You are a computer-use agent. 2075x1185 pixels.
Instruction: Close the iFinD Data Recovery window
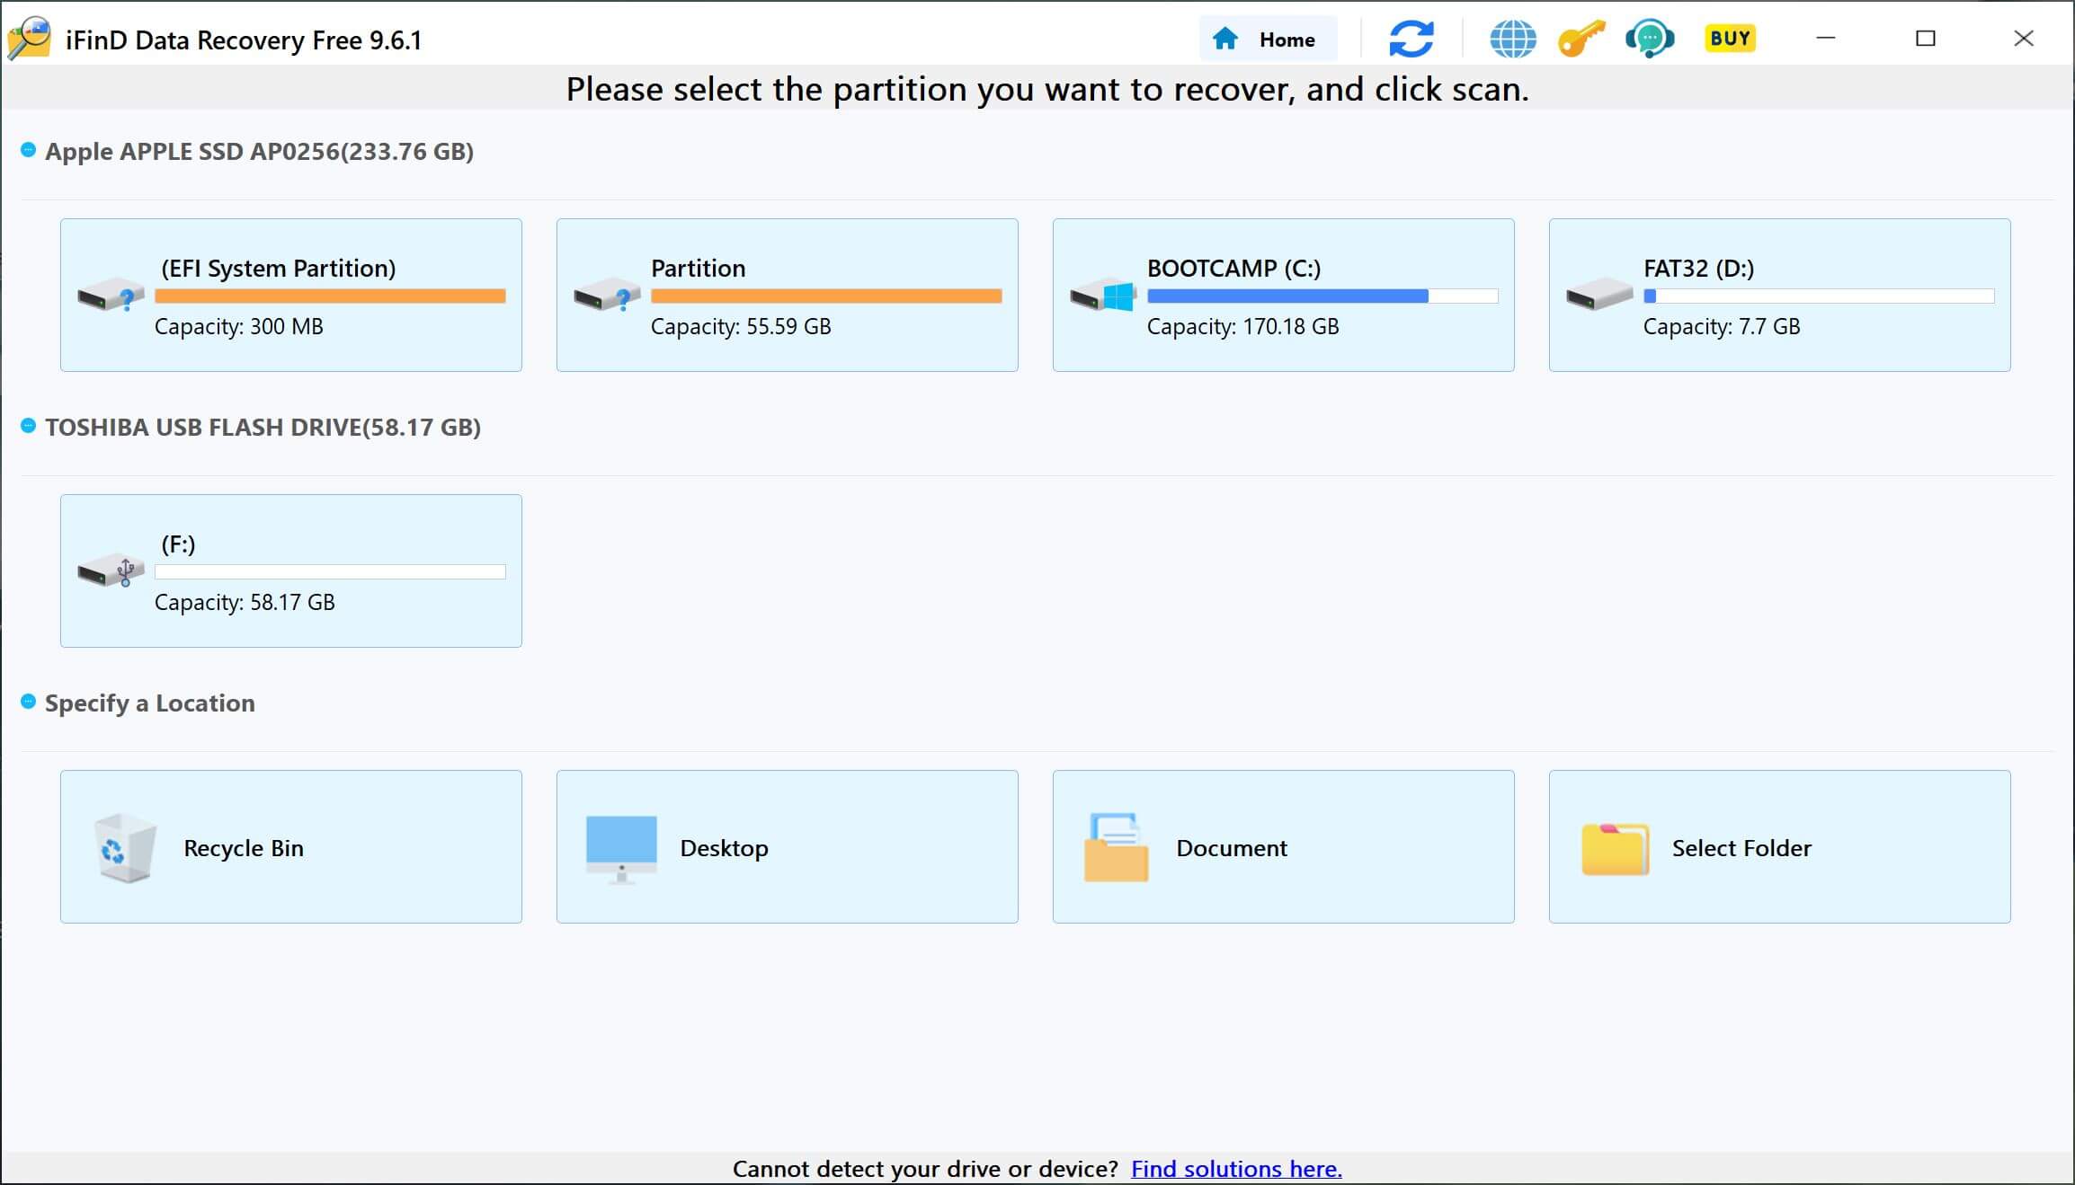(2023, 38)
